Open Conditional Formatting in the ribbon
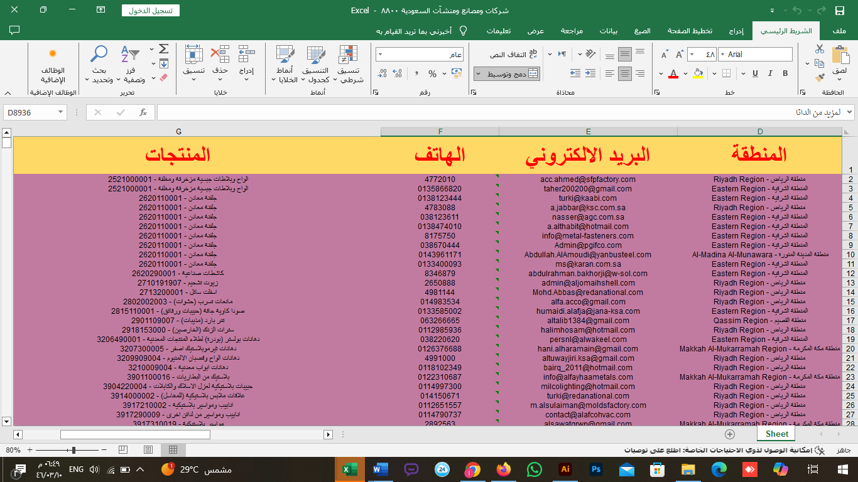The width and height of the screenshot is (858, 482). pos(348,65)
